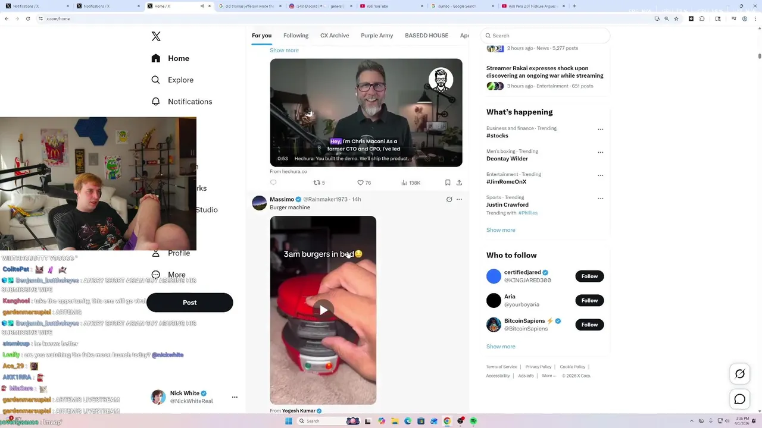Open options for the #JimRomeOnX trend
The width and height of the screenshot is (762, 428).
point(600,175)
